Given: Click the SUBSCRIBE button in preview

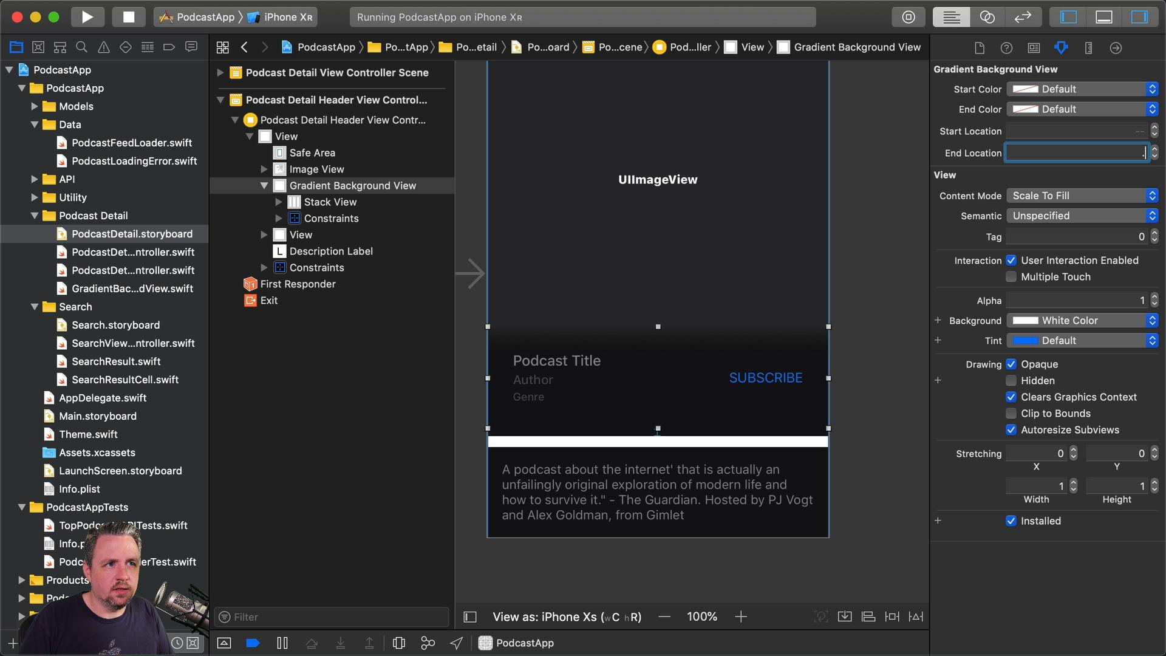Looking at the screenshot, I should pyautogui.click(x=766, y=377).
